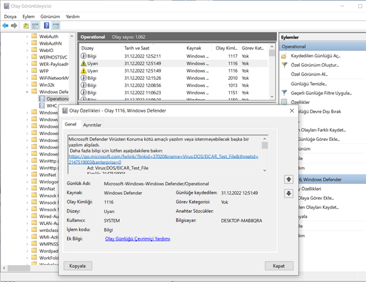Image resolution: width=366 pixels, height=282 pixels.
Task: Expand the WinINet tree node
Action: [x=27, y=175]
